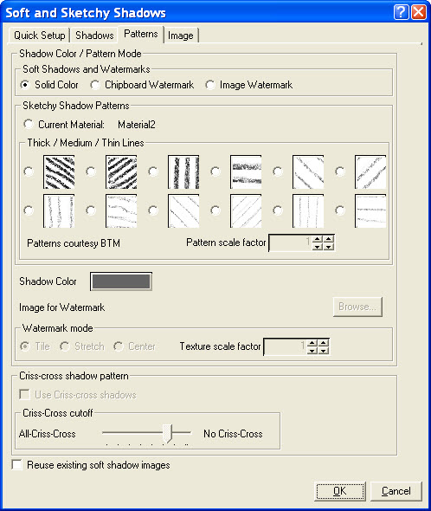This screenshot has height=511, width=431.
Task: Increase Pattern scale factor with right up arrow
Action: click(329, 239)
